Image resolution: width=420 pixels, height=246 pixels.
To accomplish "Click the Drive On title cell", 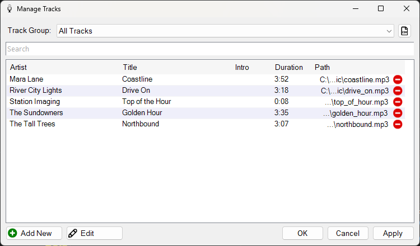I will (136, 91).
